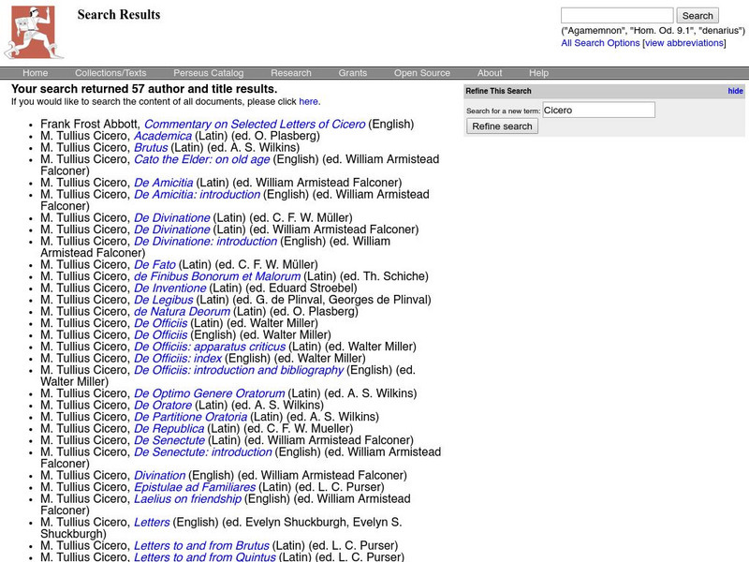Open Laelius on friendship link
Viewport: 749px width, 562px height.
click(x=188, y=499)
